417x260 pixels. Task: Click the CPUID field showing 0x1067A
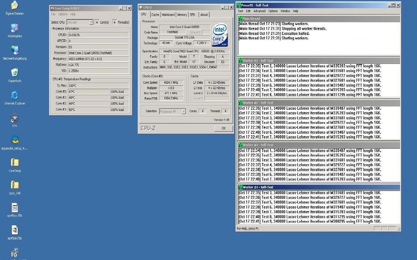98,35
